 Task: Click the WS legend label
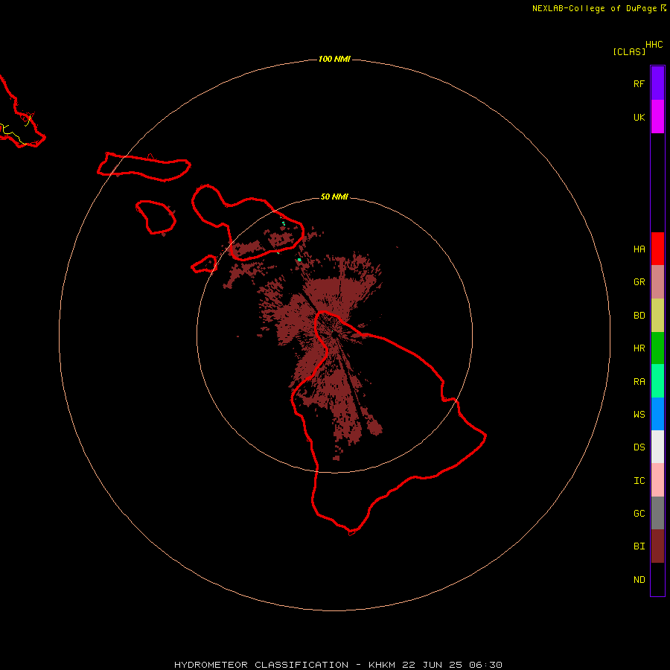(x=639, y=415)
